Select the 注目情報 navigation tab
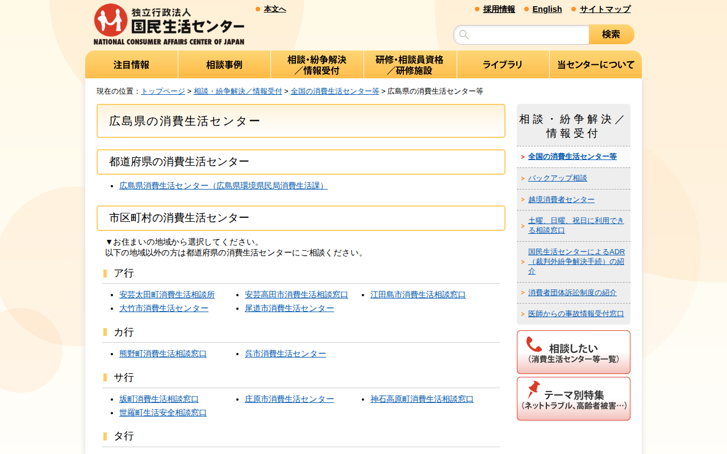 coord(131,64)
